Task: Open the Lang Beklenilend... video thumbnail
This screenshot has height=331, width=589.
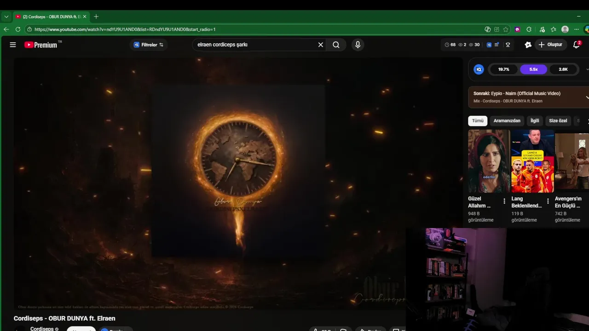Action: (x=532, y=161)
